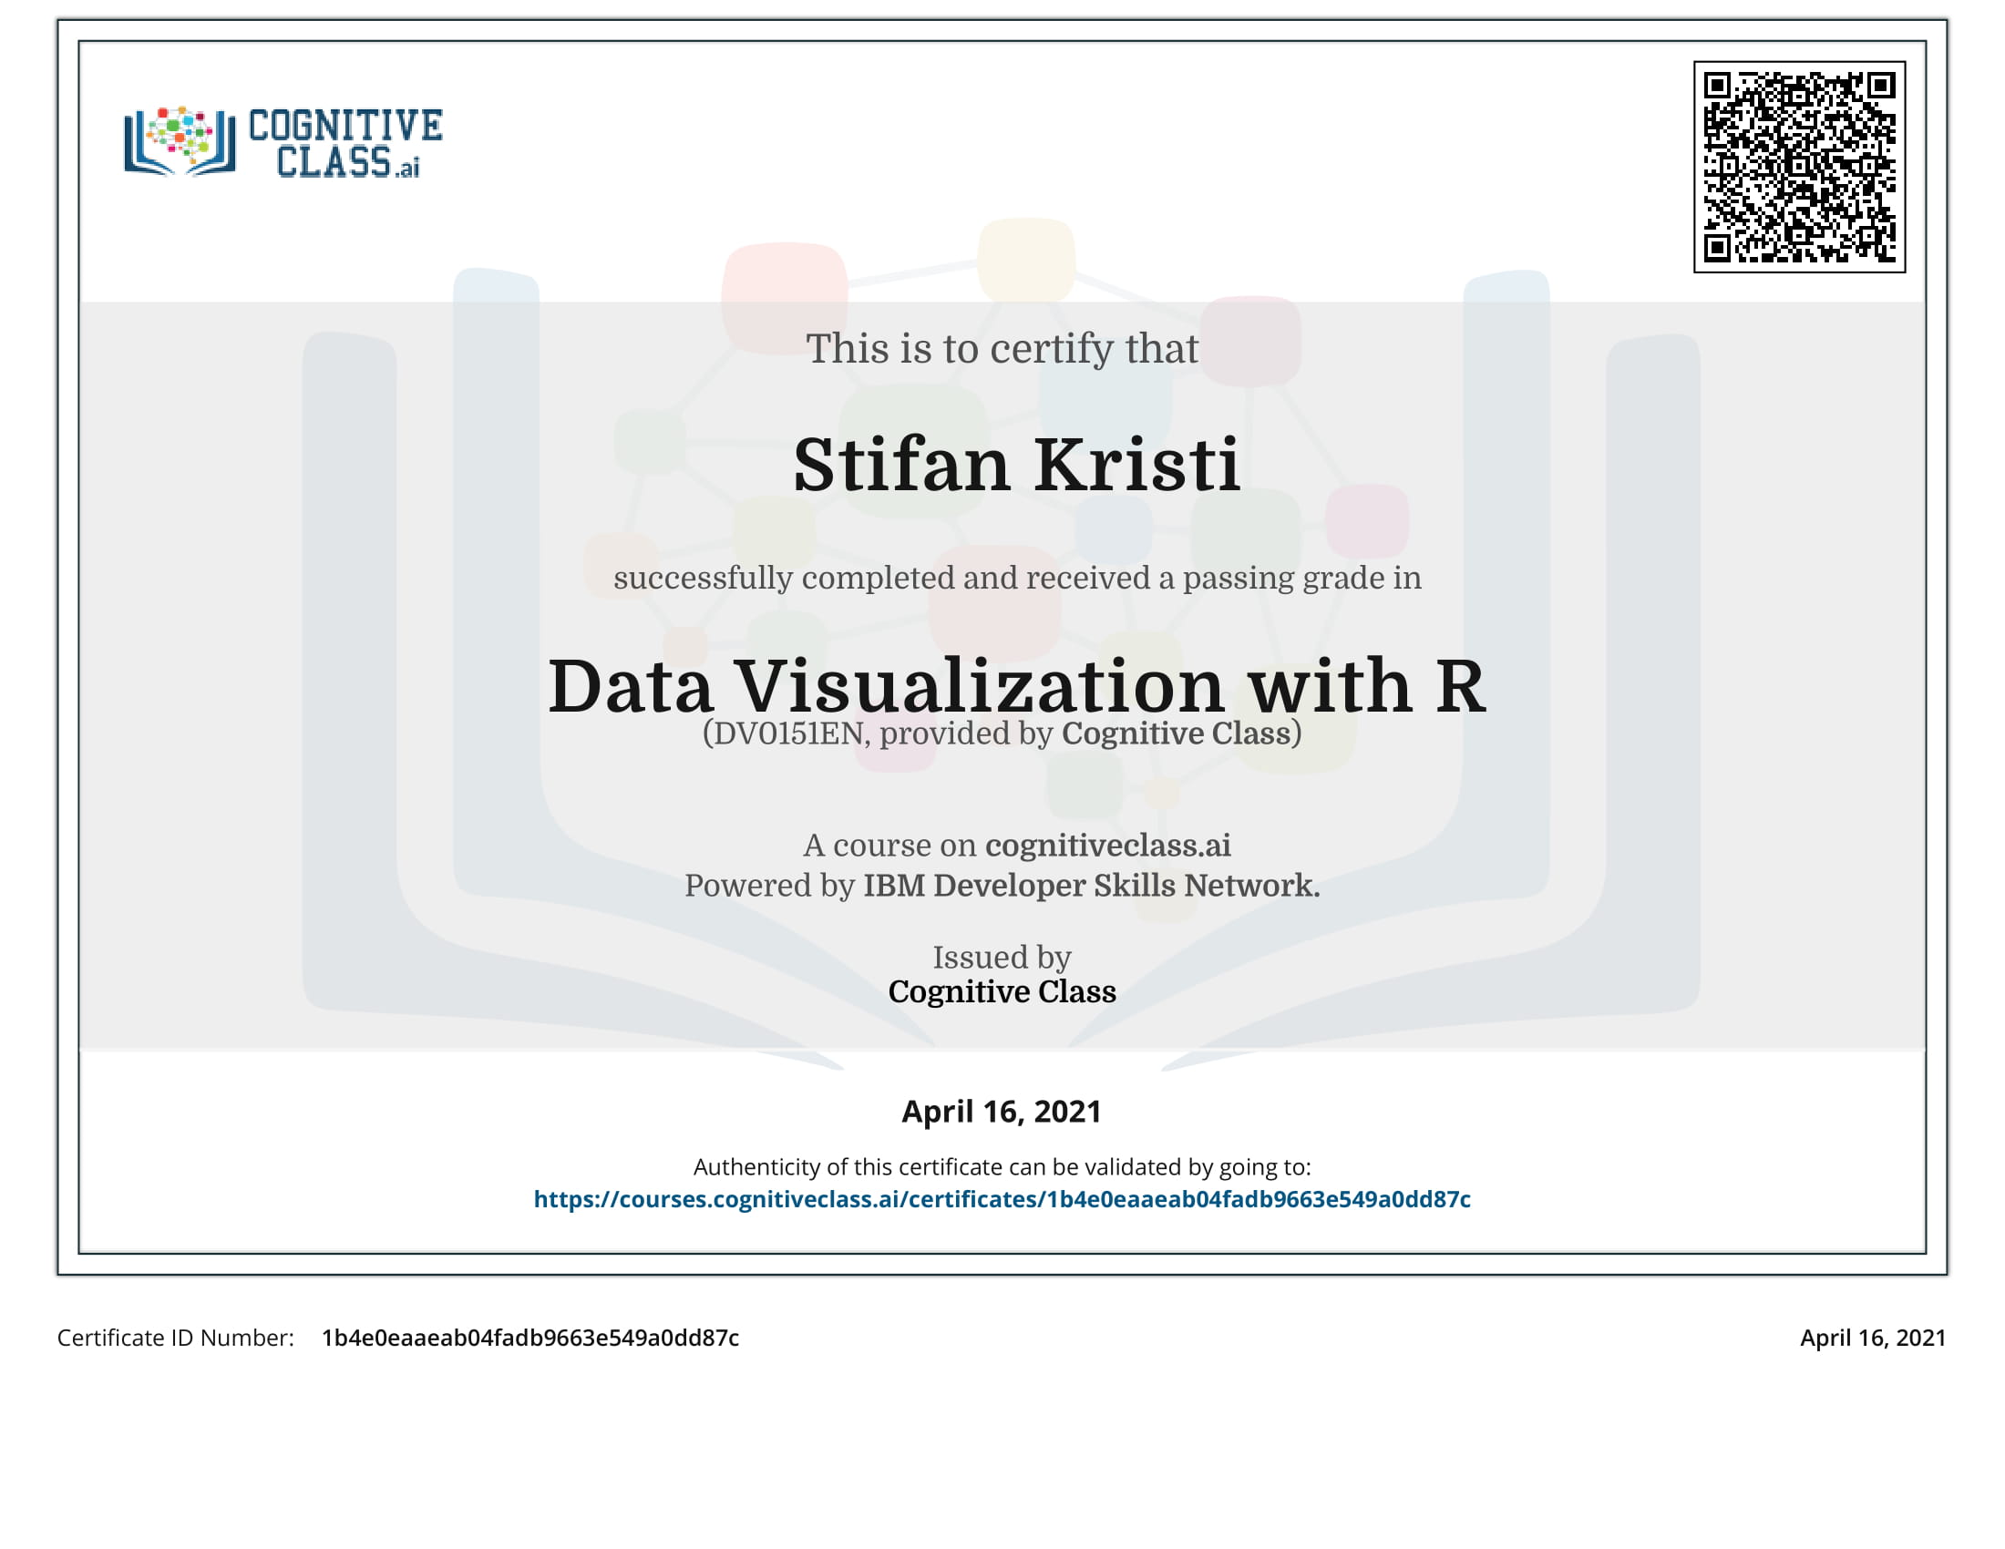
Task: Click the April 16, 2021 date in the footer
Action: (x=1872, y=1338)
